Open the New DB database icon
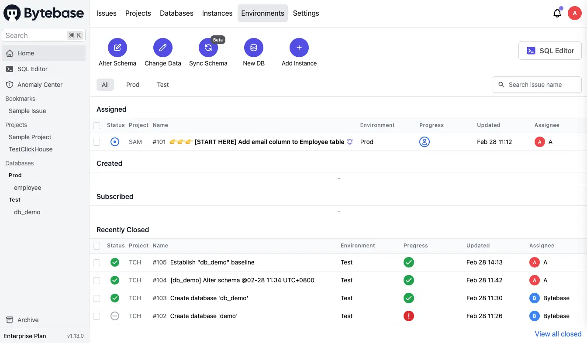Screen dimensions: 587x343 [x=254, y=48]
